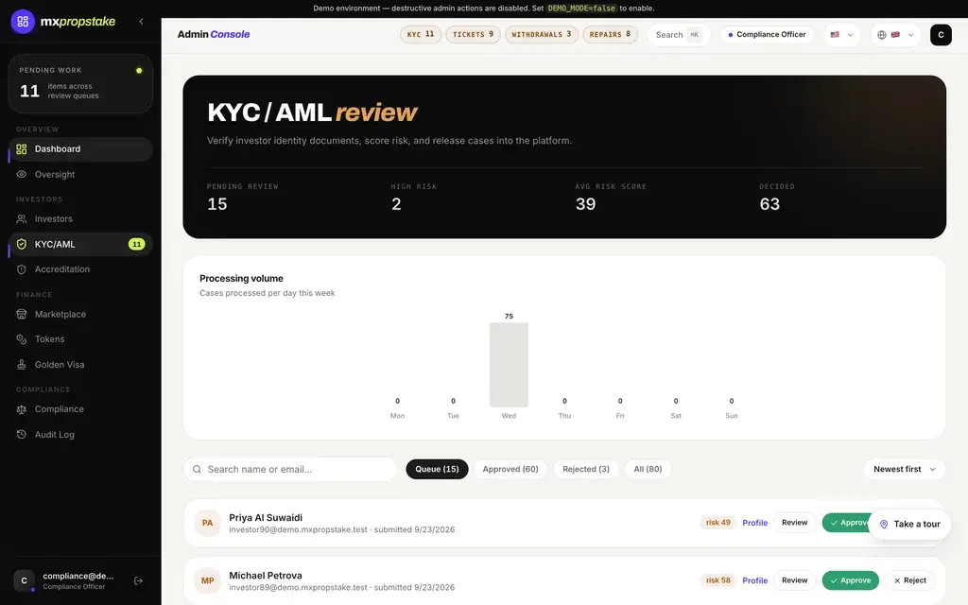Click the Marketplace store icon

[x=22, y=314]
